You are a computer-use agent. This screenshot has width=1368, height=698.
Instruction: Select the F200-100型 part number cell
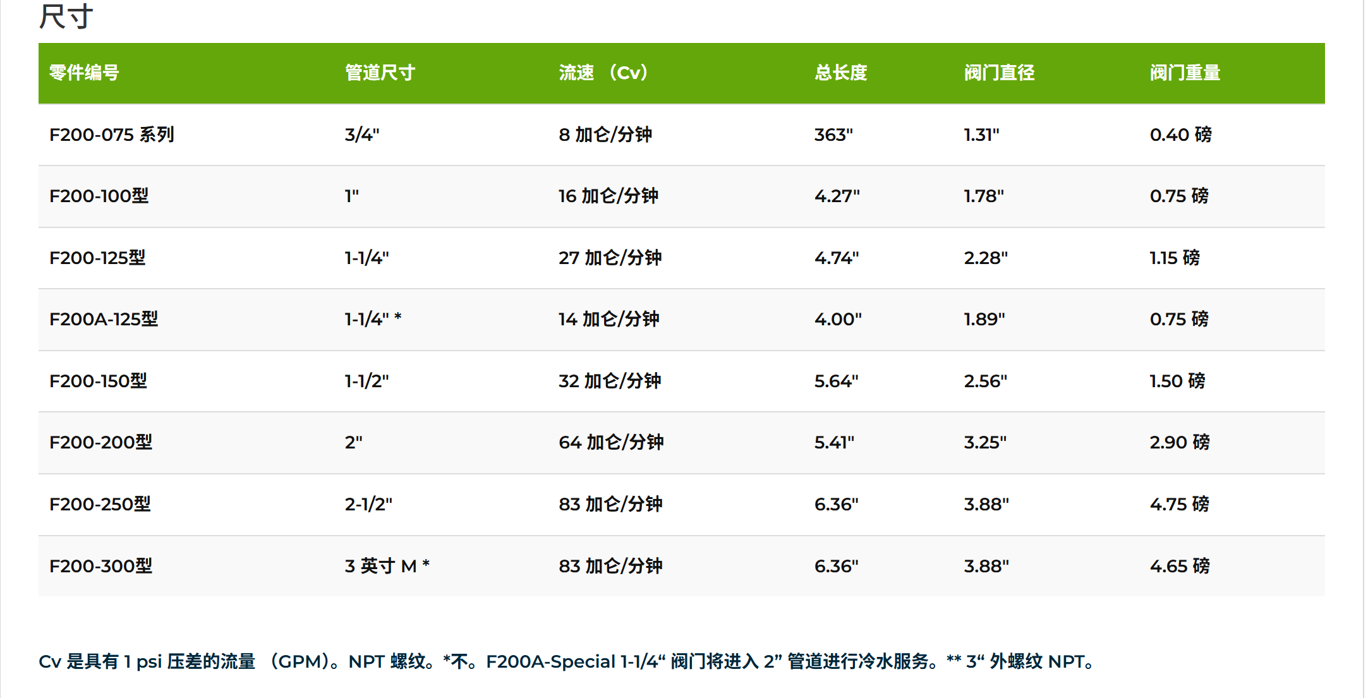tap(99, 196)
